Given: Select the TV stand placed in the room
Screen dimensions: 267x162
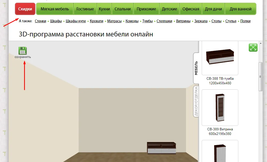Looking at the screenshot, I should pyautogui.click(x=161, y=148).
